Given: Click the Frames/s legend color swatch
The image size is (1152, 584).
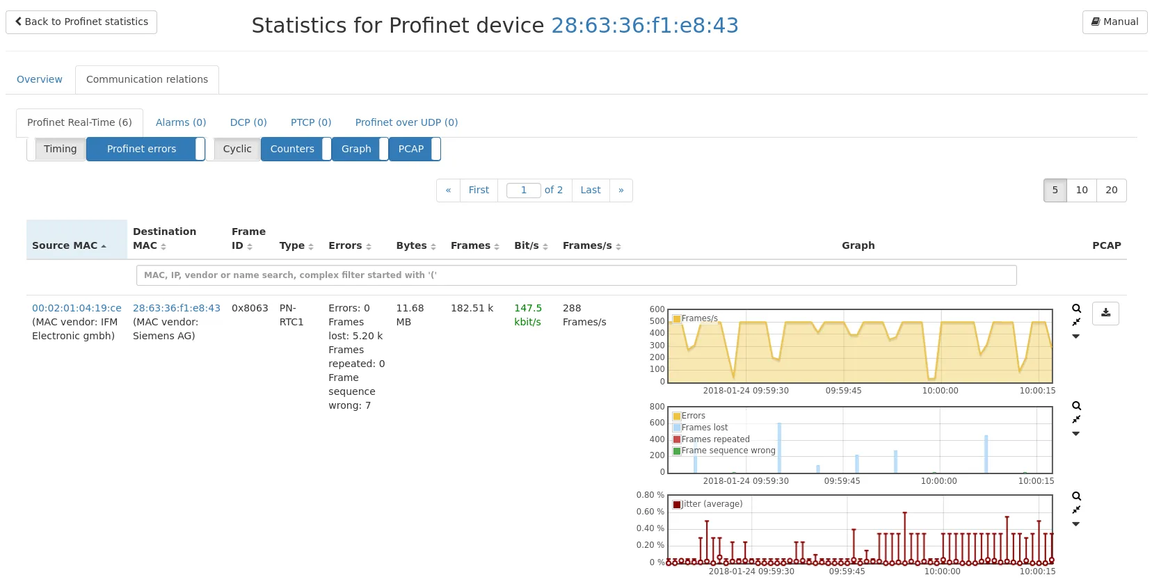Looking at the screenshot, I should click(x=677, y=319).
